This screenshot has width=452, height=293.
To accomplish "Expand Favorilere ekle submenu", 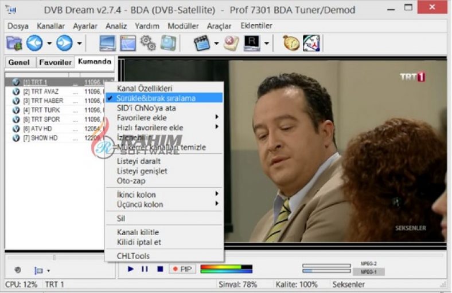I will coord(164,118).
